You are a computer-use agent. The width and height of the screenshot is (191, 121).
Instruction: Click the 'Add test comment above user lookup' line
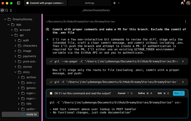pyautogui.click(x=93, y=109)
